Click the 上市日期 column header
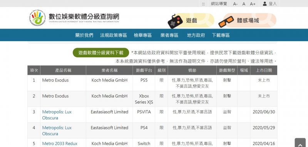The height and width of the screenshot is (147, 308). 264,70
